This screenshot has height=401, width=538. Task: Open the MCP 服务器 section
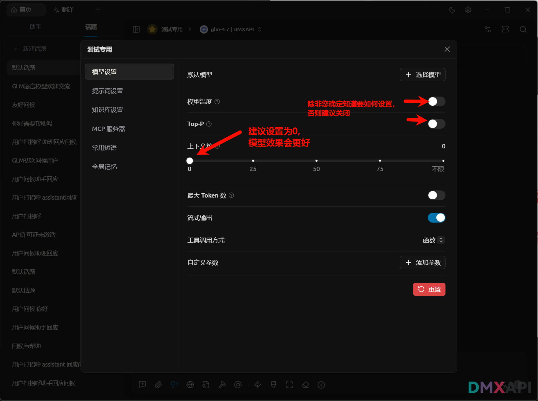(x=108, y=129)
